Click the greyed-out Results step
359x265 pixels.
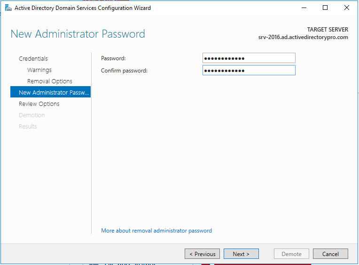(x=28, y=126)
